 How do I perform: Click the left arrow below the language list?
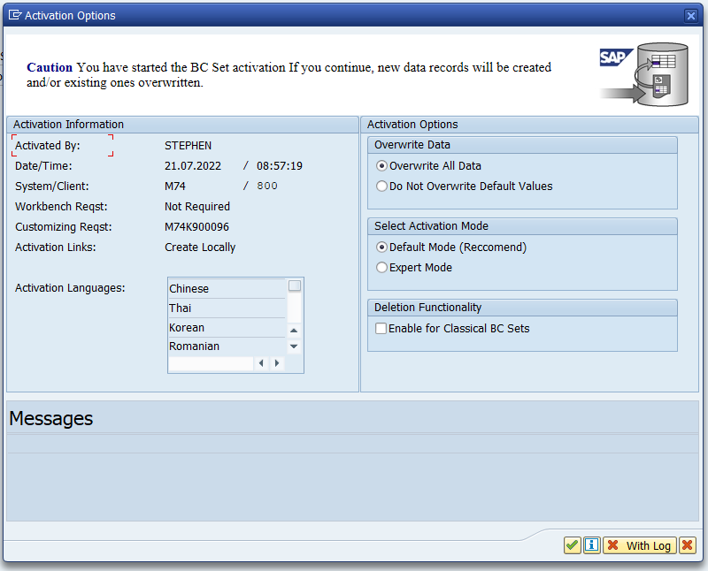coord(262,362)
